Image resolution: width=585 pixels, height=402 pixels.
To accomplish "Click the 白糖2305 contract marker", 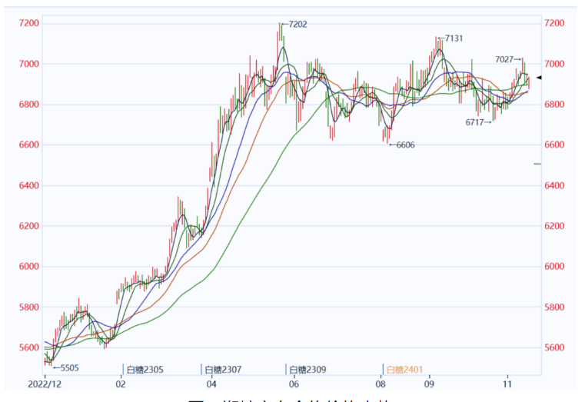I will (x=145, y=369).
